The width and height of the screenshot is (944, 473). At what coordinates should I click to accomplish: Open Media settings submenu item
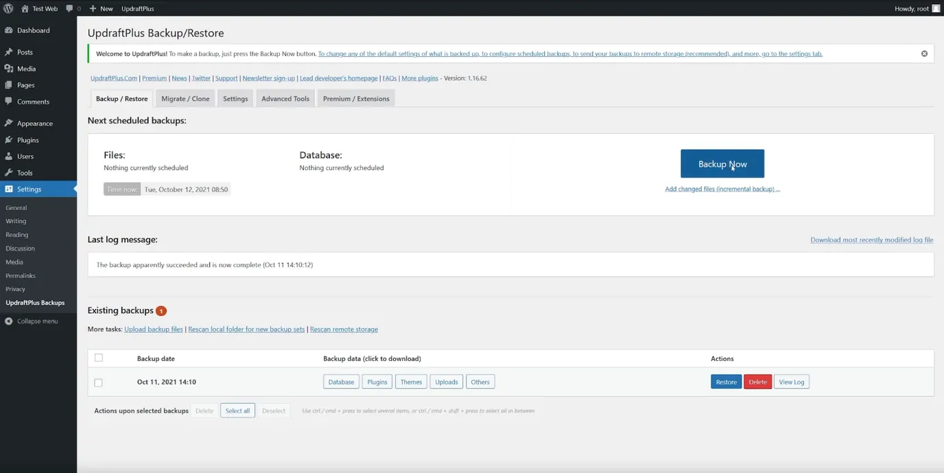(x=14, y=262)
